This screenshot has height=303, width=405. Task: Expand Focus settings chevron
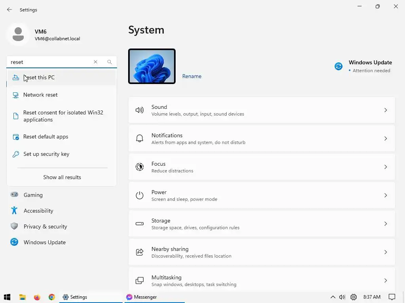[386, 167]
